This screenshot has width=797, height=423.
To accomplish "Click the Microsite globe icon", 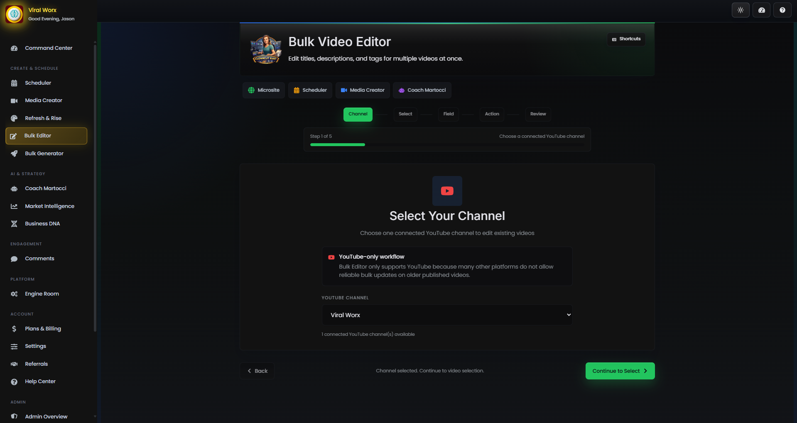I will [x=251, y=90].
